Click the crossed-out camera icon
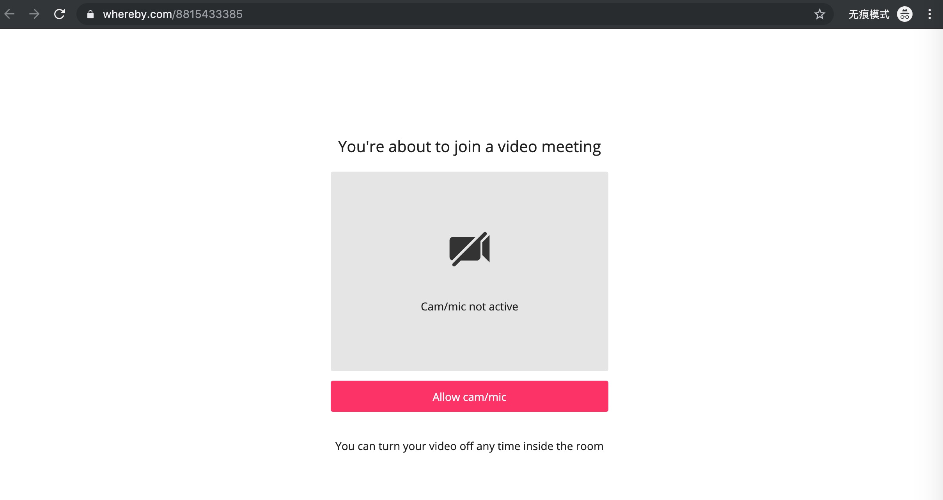The height and width of the screenshot is (500, 943). coord(469,249)
